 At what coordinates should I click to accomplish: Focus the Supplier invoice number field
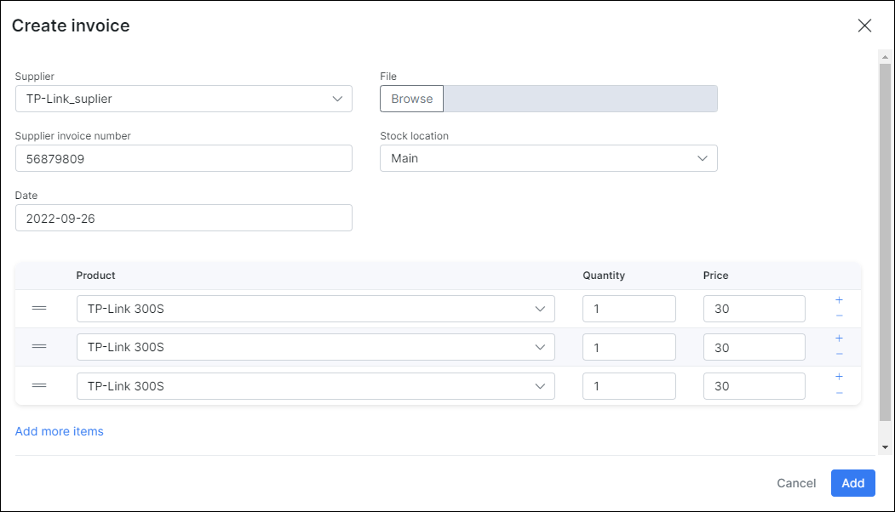(x=184, y=158)
